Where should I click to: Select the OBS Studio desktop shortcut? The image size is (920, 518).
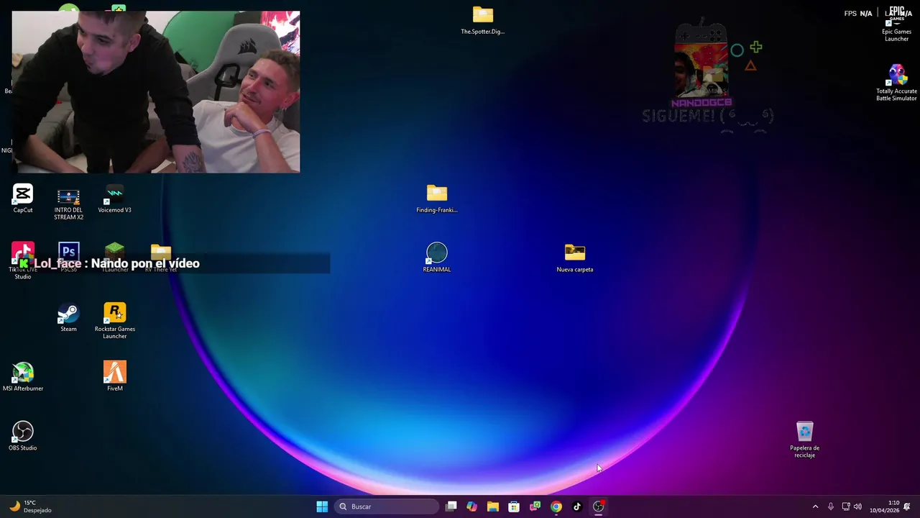pyautogui.click(x=23, y=436)
